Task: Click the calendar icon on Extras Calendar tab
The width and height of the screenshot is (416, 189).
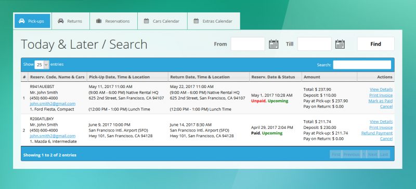Action: click(x=196, y=21)
